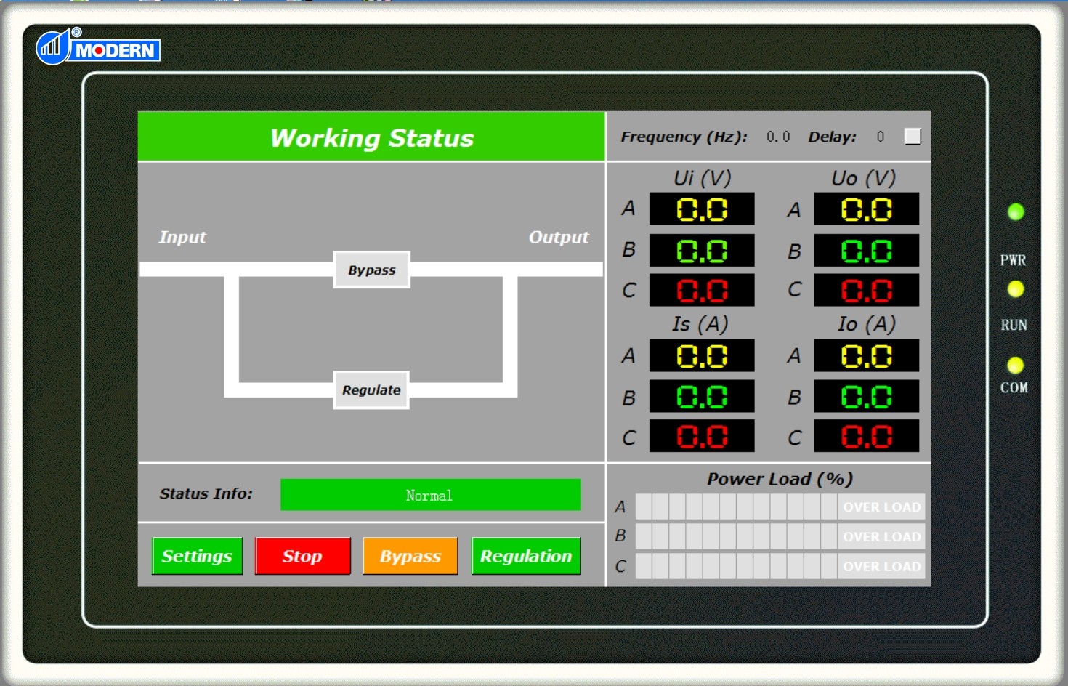Click the Bypass block in the diagram
1068x686 pixels.
[x=371, y=270]
